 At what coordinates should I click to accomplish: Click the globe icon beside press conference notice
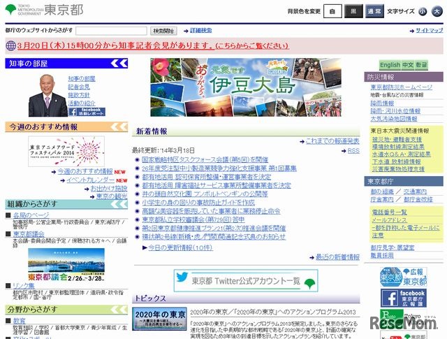coord(11,45)
